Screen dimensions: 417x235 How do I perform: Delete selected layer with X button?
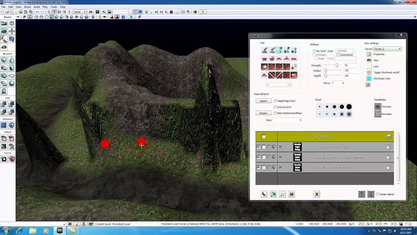(x=317, y=194)
